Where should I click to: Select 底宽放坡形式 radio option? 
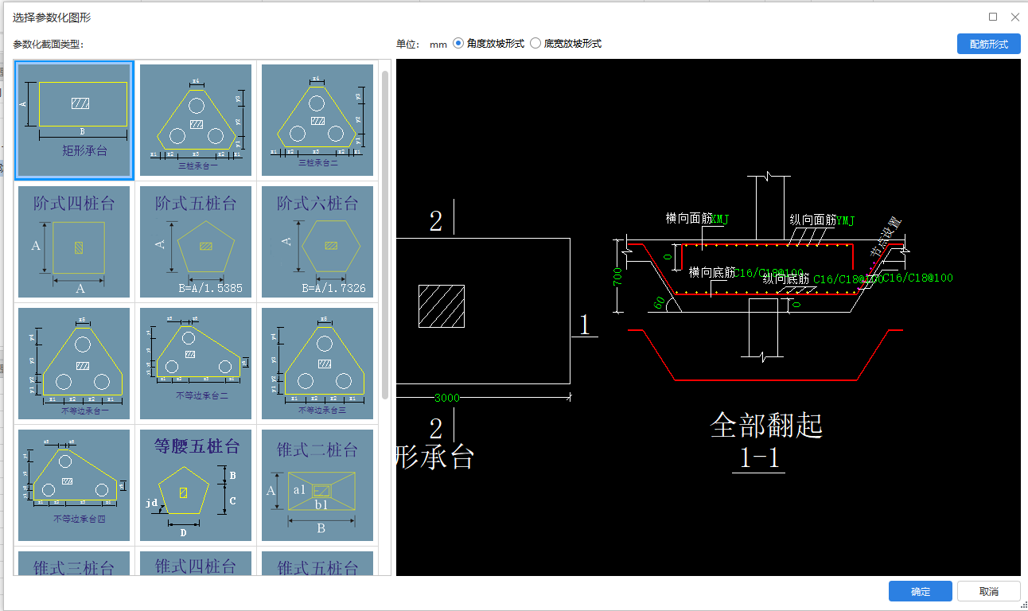pos(535,44)
